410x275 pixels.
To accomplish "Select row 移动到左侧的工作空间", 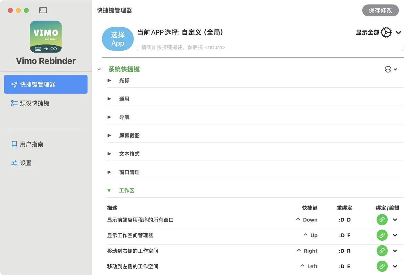I will pos(255,266).
